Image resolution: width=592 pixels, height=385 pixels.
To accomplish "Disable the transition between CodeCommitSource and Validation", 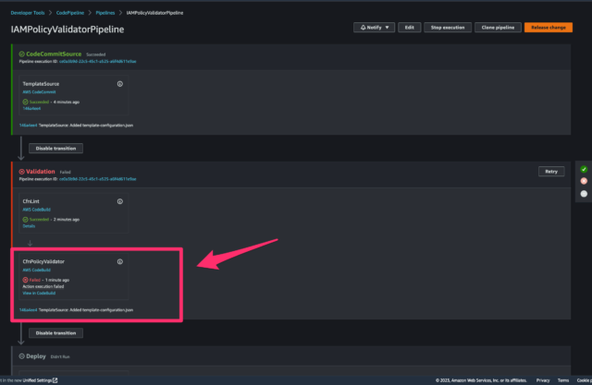I will 55,149.
